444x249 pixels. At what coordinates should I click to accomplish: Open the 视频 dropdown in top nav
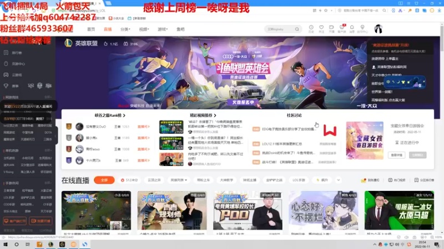(144, 29)
